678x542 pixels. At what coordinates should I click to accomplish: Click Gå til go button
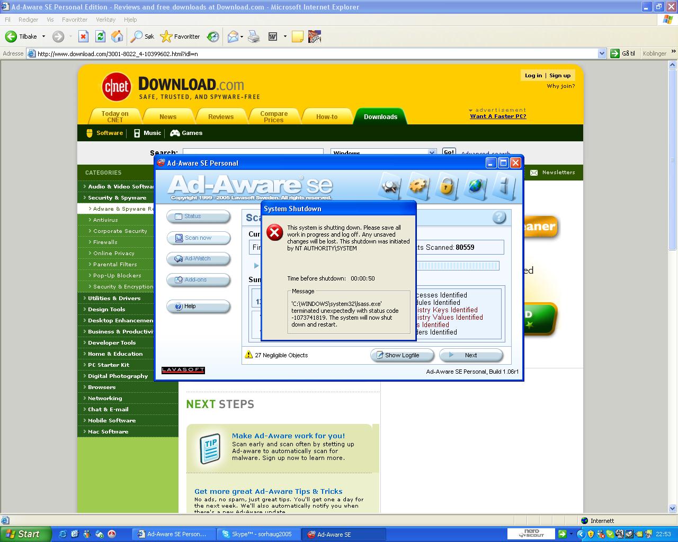tap(623, 53)
